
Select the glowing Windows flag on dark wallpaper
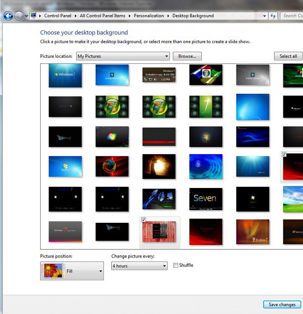coord(112,137)
